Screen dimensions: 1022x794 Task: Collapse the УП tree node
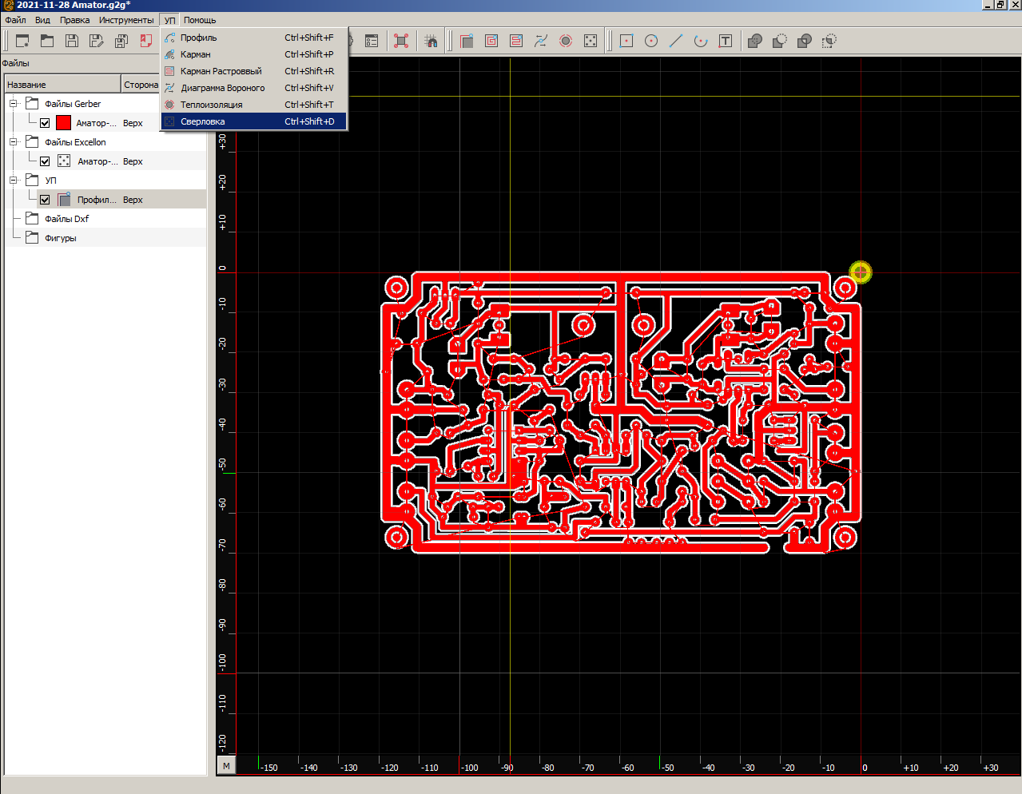pyautogui.click(x=14, y=181)
